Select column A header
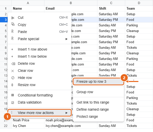This screenshot has height=132, width=153. click(x=28, y=3)
